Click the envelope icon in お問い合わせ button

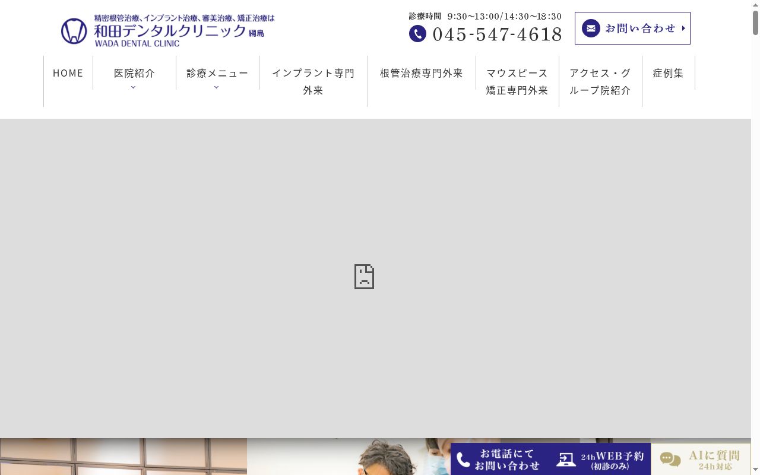coord(591,28)
